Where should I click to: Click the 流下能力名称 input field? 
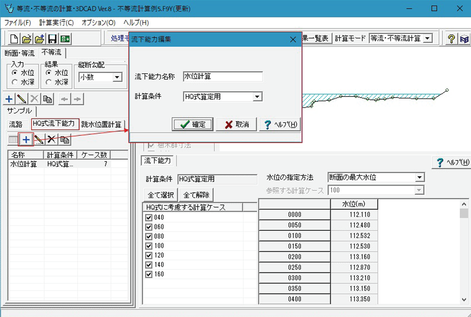point(223,77)
